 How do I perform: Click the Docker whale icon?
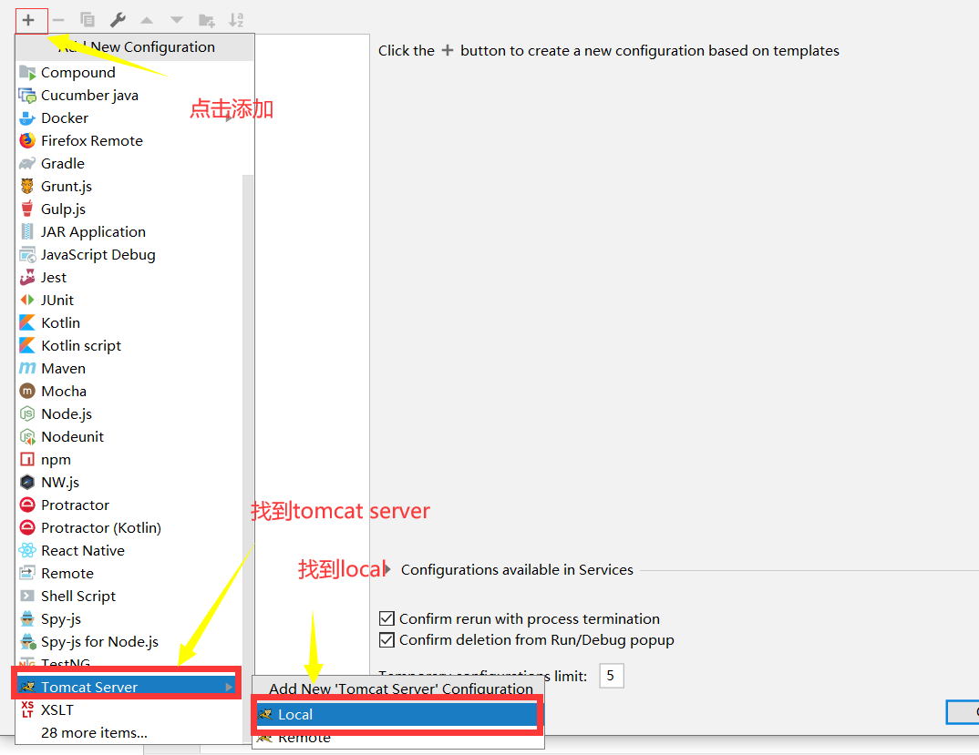coord(27,117)
